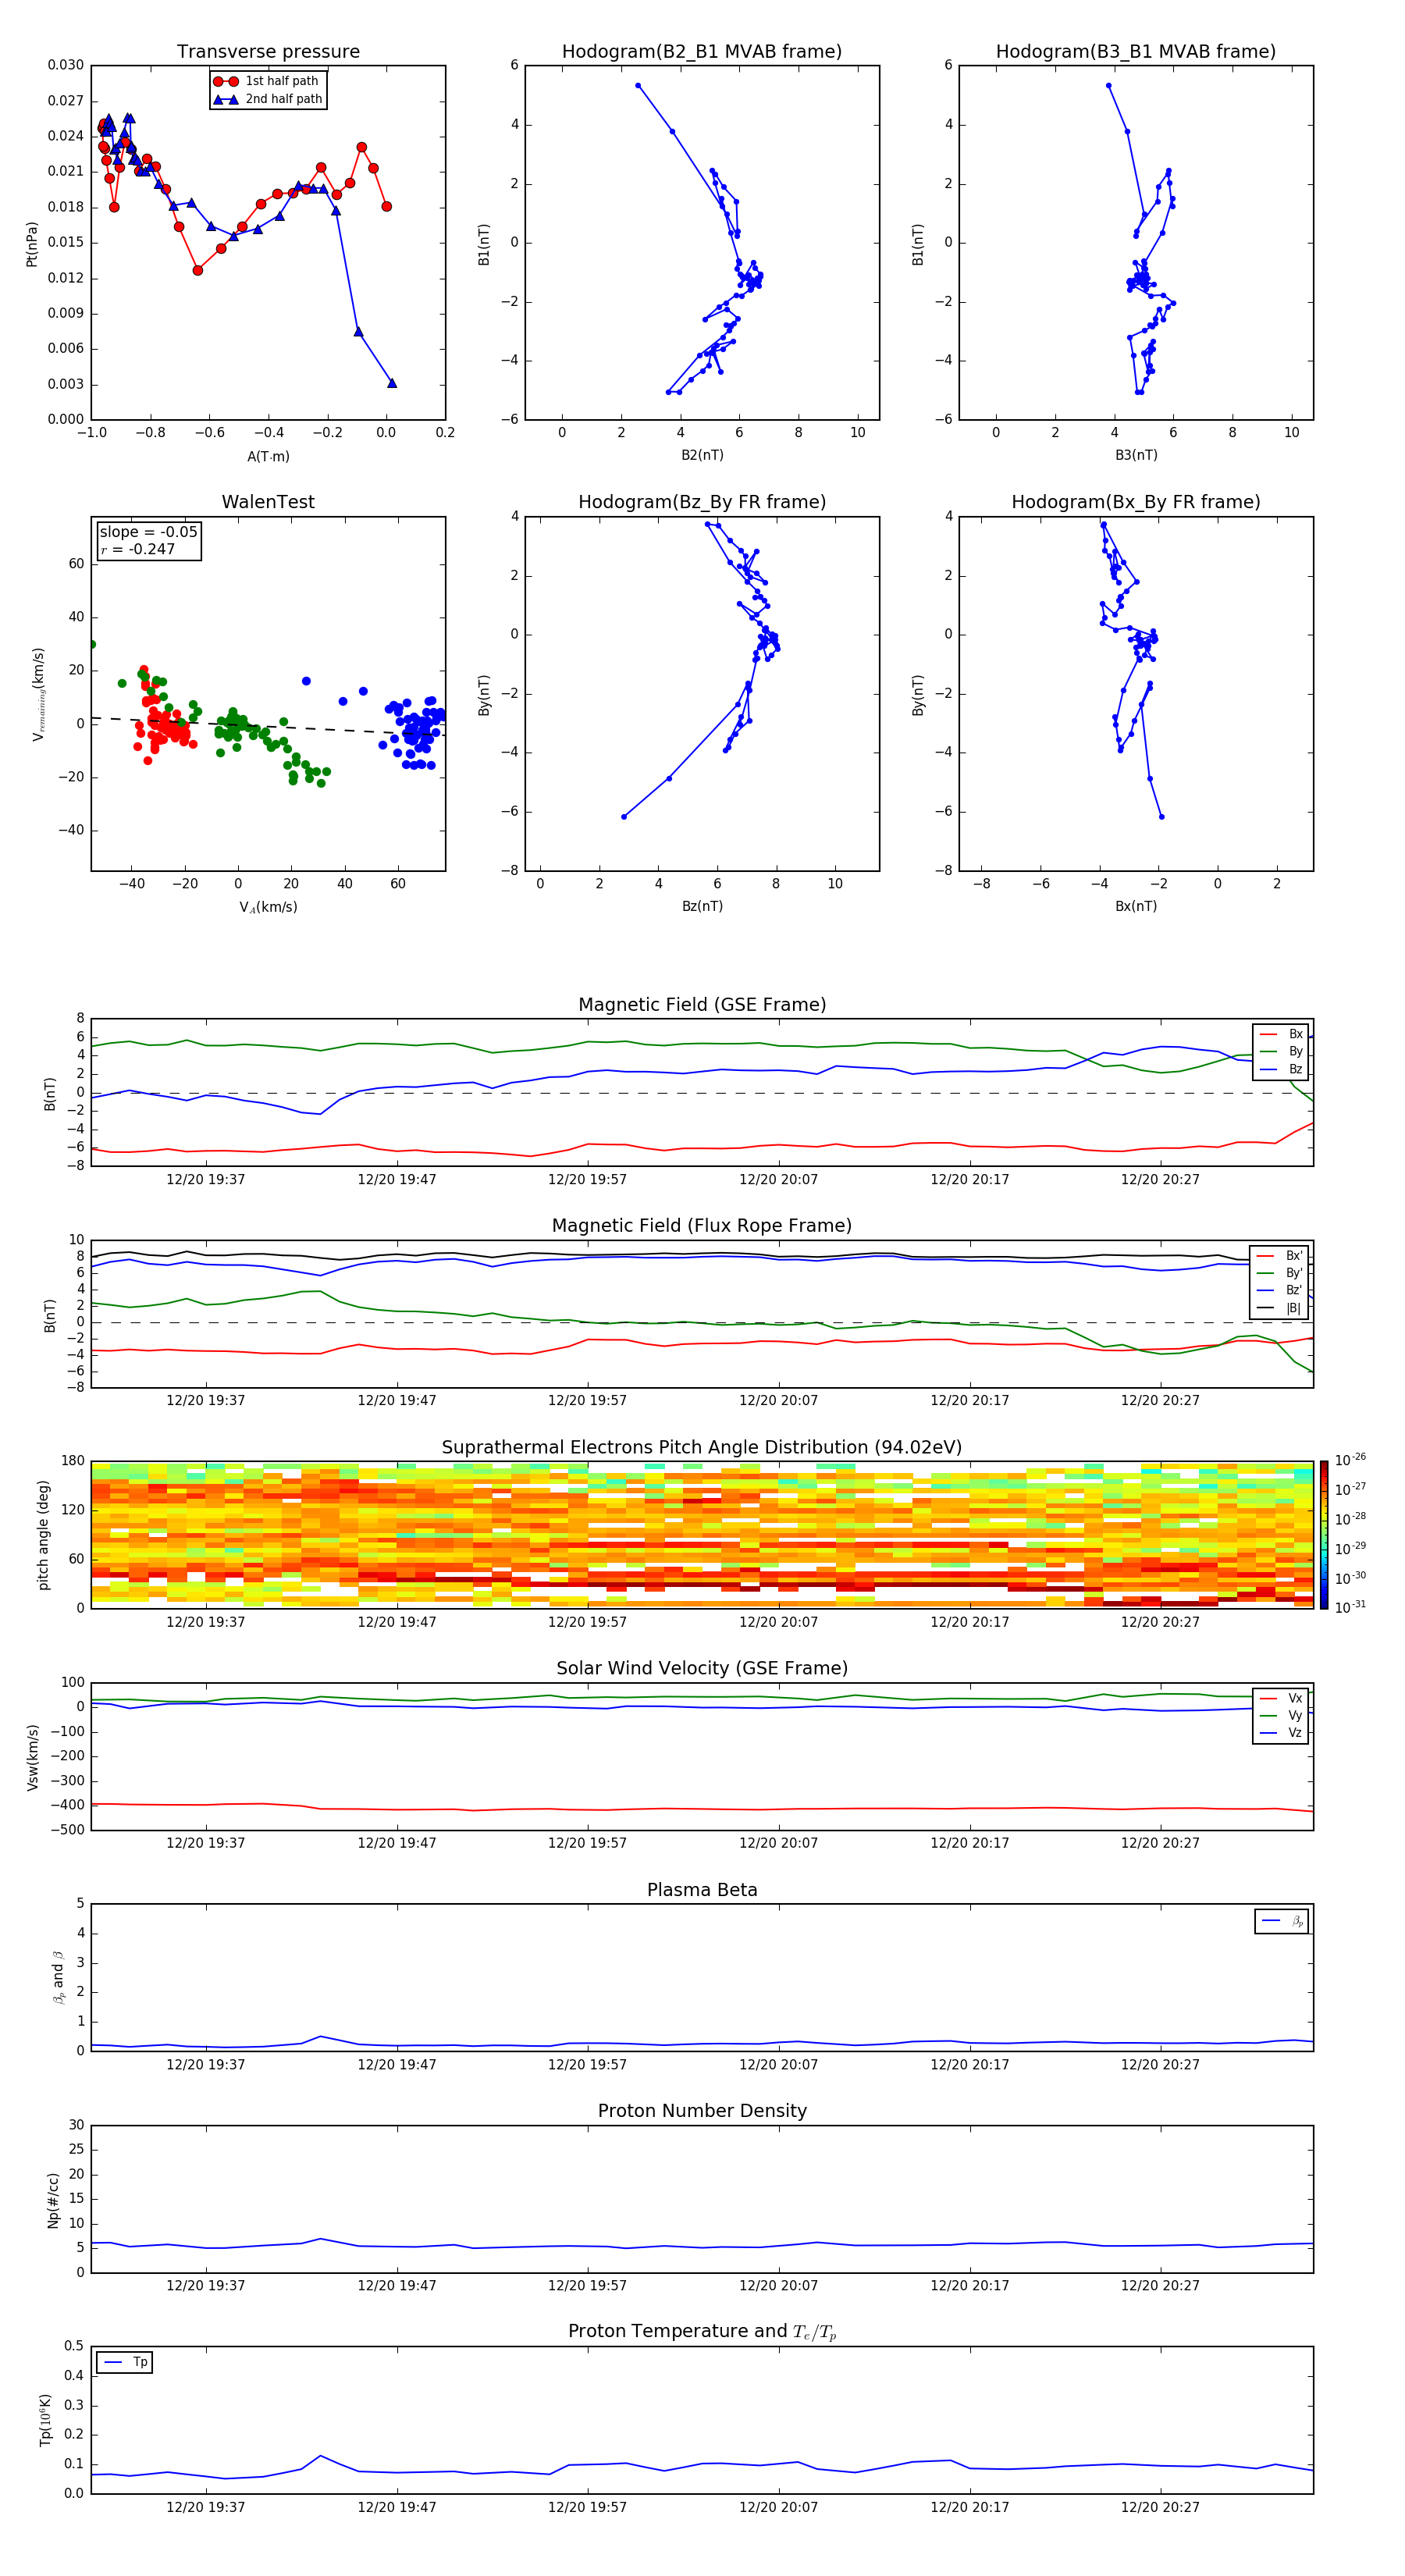This screenshot has height=2576, width=1405.
Task: Click the "Suprathermal Electrons Pitch Angle Distribution" title
Action: pyautogui.click(x=702, y=1448)
